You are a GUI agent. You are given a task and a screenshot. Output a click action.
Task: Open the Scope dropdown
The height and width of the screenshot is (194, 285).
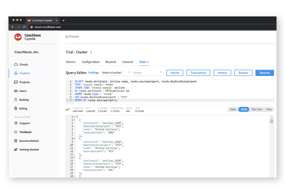coord(148,73)
